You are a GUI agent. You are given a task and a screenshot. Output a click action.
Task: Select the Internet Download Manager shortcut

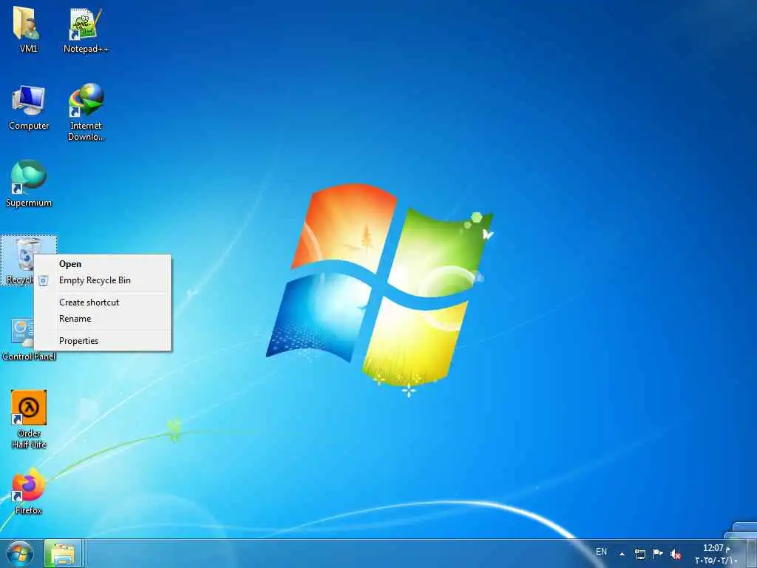[86, 112]
